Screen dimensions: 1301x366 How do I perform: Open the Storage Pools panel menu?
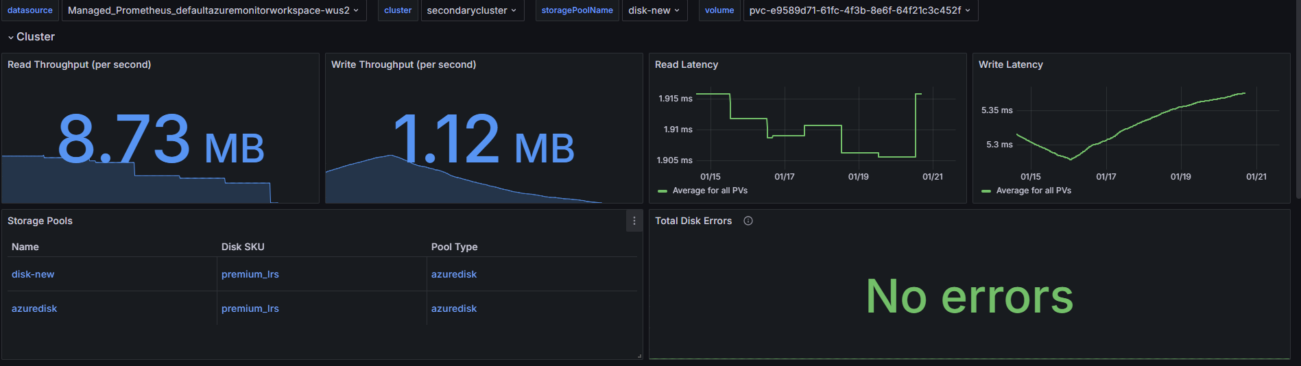click(x=634, y=221)
